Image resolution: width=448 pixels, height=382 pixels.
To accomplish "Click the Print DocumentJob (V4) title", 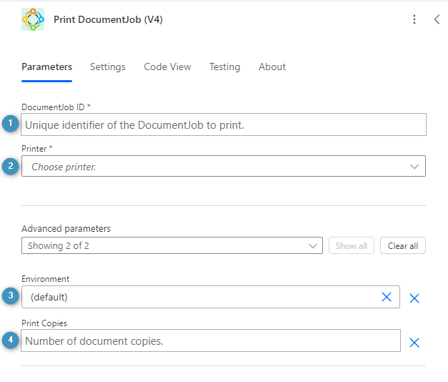I will pyautogui.click(x=109, y=19).
